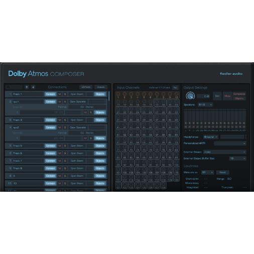
Task: Select input channel circle 58
Action: 163,132
